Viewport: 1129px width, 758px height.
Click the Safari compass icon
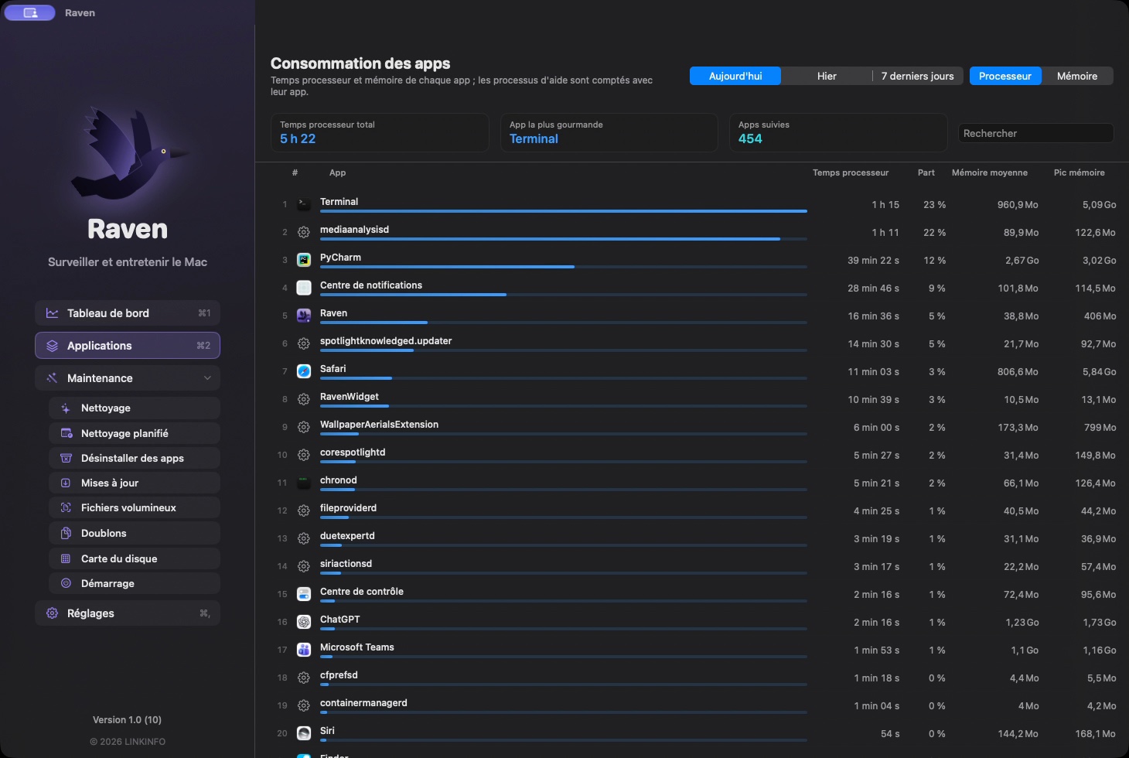[x=304, y=371]
